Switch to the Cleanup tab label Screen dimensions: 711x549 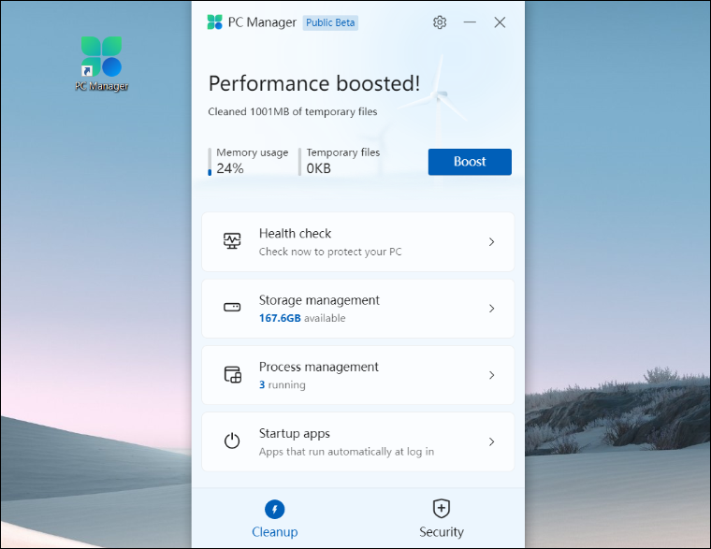pyautogui.click(x=275, y=532)
